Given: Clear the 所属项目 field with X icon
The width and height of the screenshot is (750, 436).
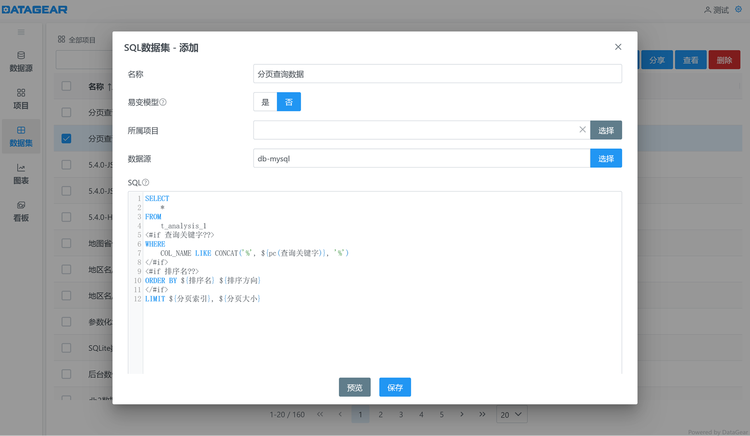Looking at the screenshot, I should pyautogui.click(x=582, y=130).
